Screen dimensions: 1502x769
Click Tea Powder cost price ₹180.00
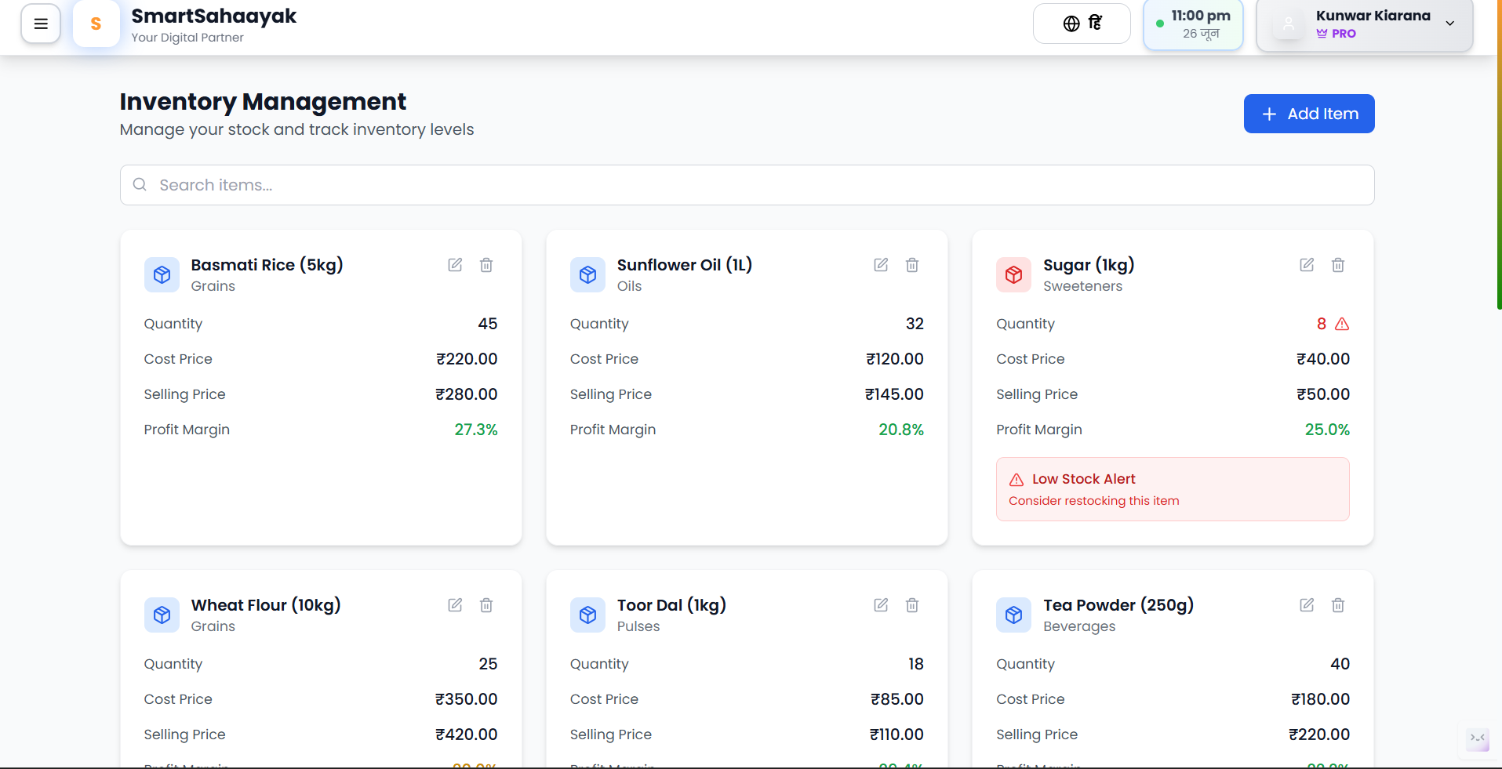(x=1321, y=699)
